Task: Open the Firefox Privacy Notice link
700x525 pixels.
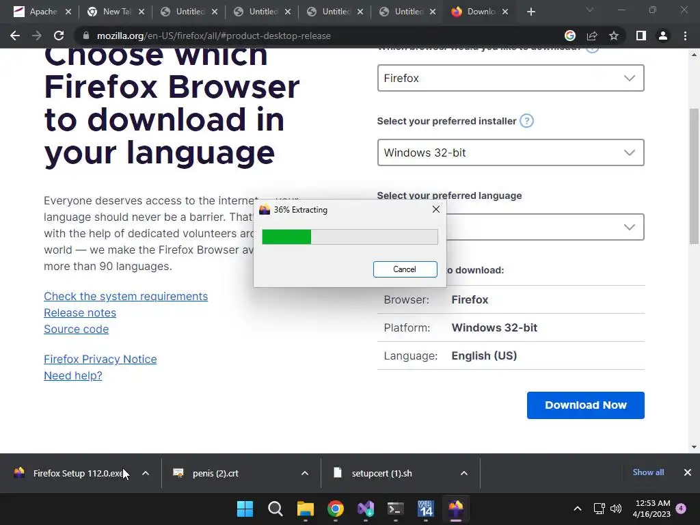Action: [100, 360]
